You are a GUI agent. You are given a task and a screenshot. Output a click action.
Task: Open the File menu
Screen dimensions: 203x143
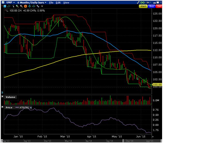51,2
